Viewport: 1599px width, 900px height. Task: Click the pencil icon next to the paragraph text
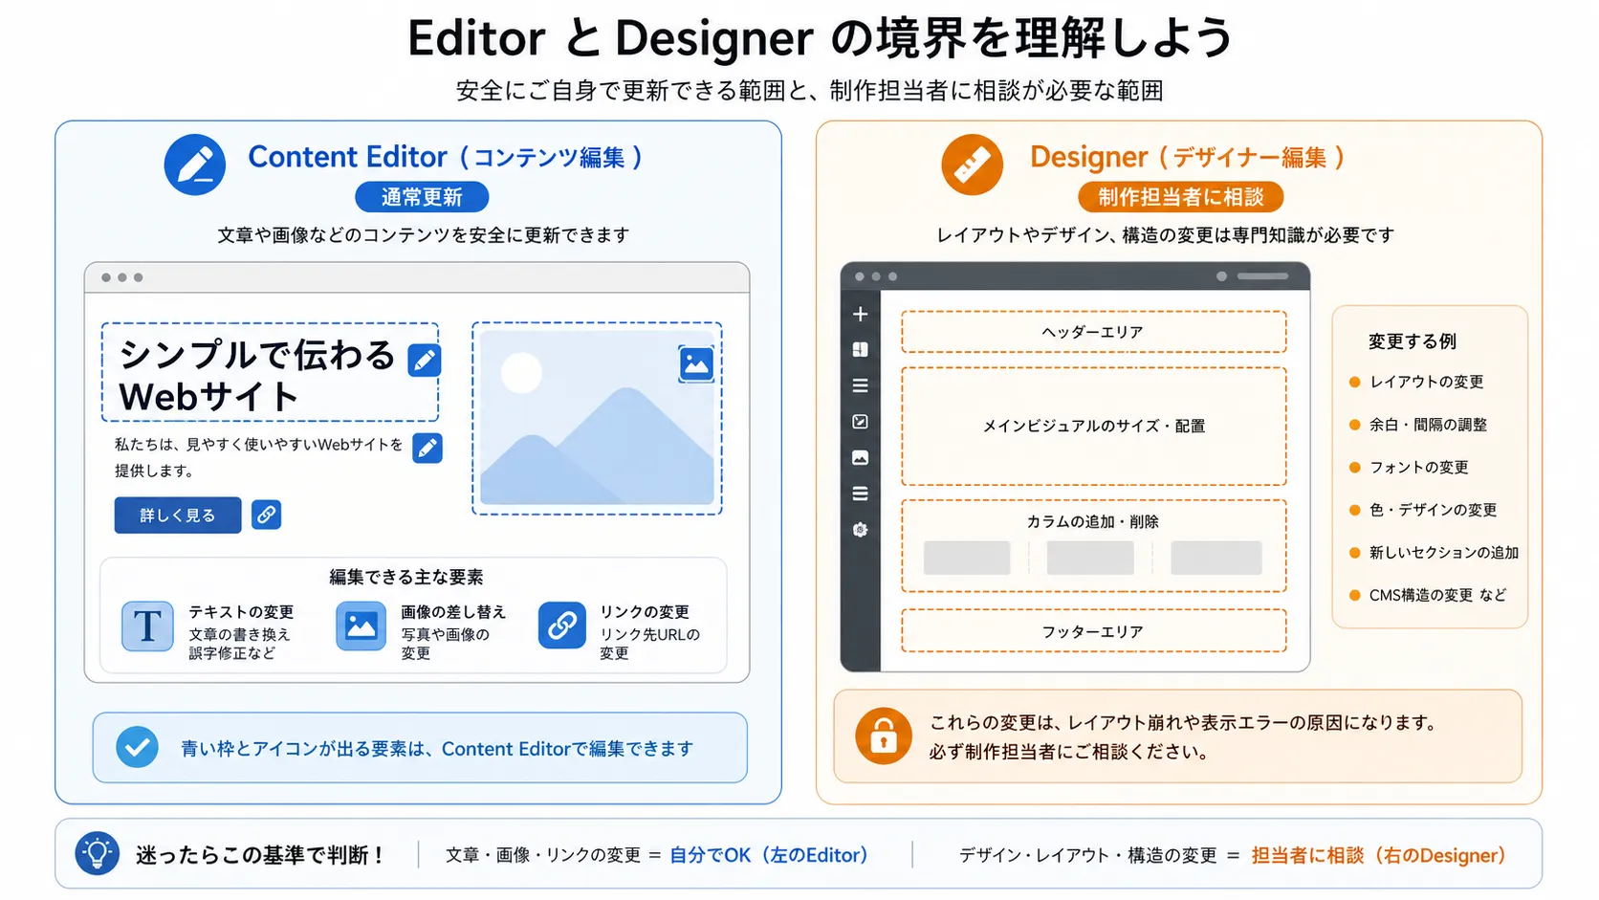(x=427, y=448)
